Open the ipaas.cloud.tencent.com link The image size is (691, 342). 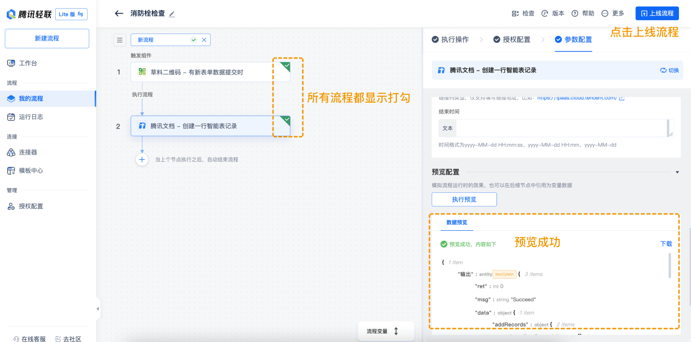(x=577, y=98)
